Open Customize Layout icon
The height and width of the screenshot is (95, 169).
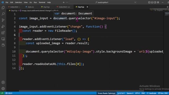(158, 2)
